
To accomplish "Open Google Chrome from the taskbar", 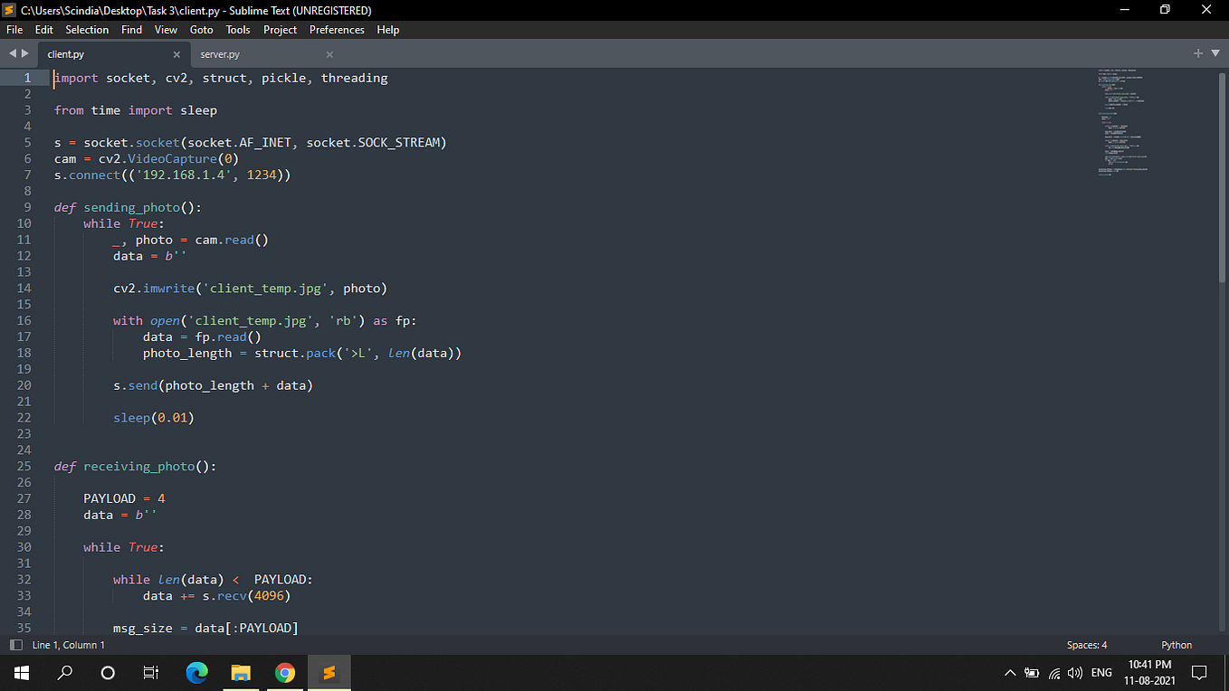I will click(284, 673).
